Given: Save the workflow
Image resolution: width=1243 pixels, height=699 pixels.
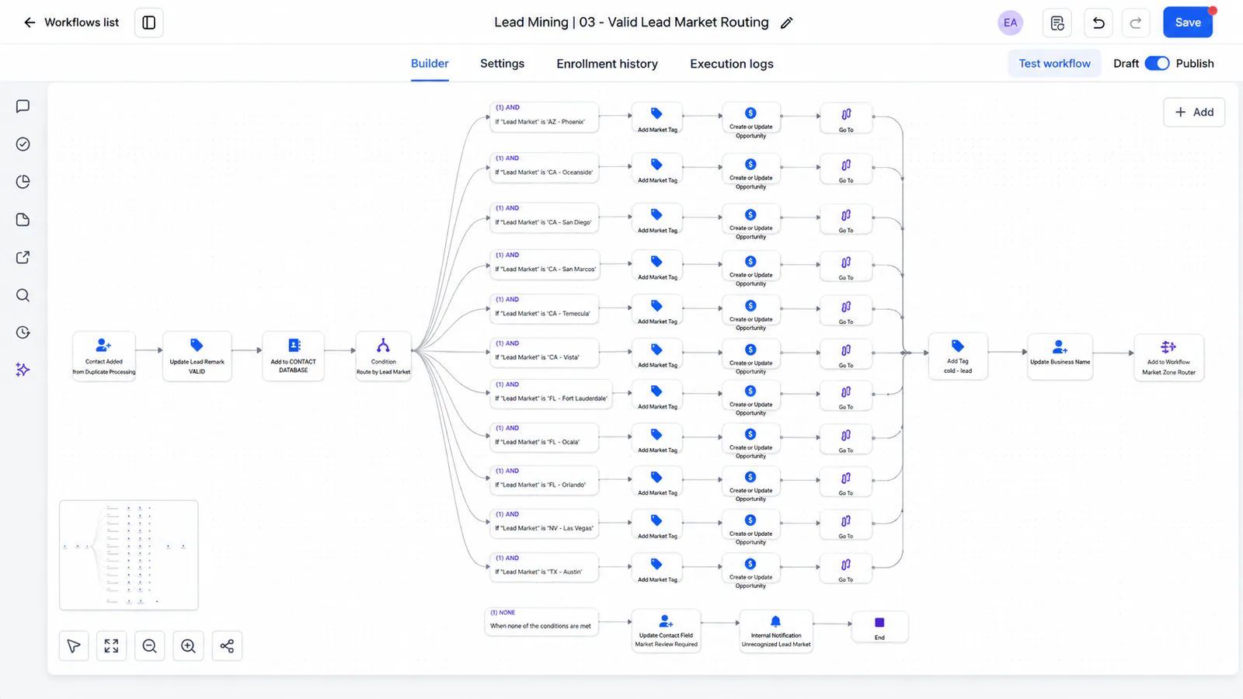Looking at the screenshot, I should click(x=1187, y=23).
